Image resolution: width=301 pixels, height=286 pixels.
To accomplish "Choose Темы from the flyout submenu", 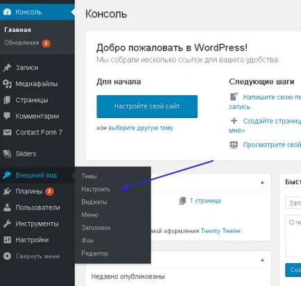I will (x=89, y=176).
